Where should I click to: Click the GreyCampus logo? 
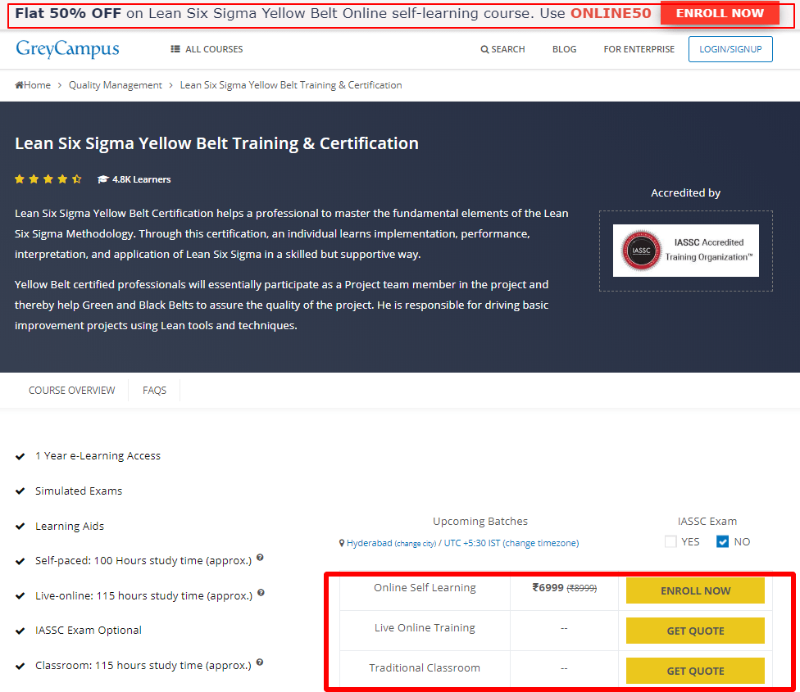pos(67,49)
